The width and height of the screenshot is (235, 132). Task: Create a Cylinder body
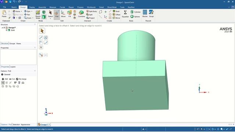coord(135,12)
